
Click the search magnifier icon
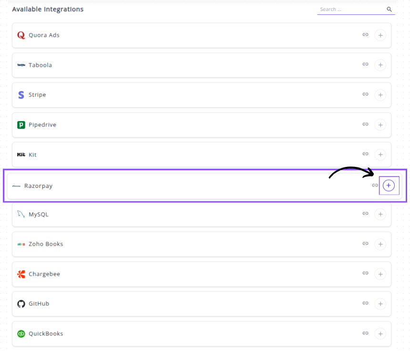point(389,9)
